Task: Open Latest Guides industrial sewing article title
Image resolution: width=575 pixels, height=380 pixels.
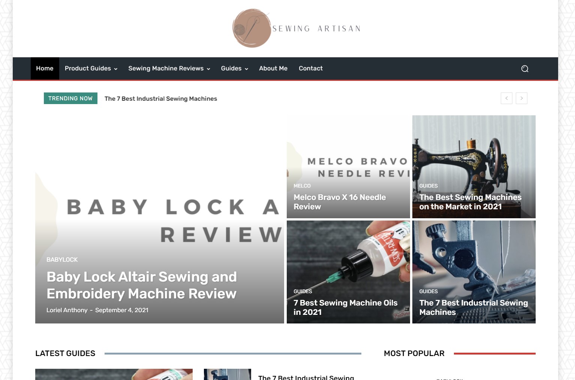Action: (306, 377)
